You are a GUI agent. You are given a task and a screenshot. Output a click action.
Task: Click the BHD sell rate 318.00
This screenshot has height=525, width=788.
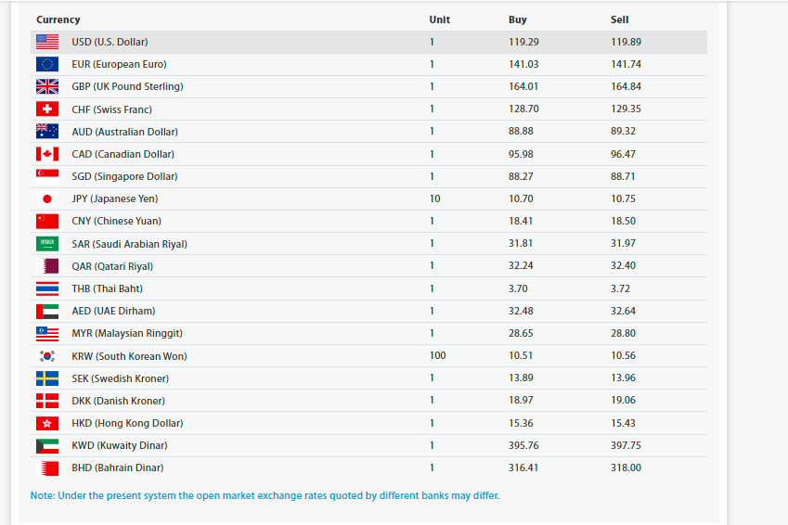coord(626,467)
